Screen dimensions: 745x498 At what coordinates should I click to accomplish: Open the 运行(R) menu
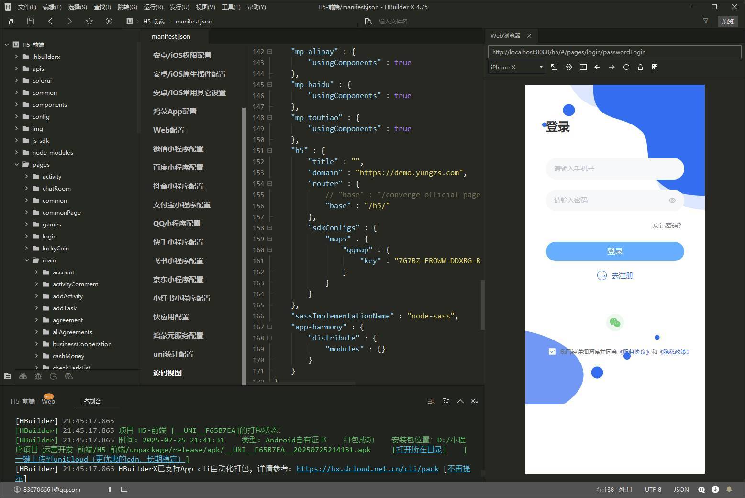[x=153, y=7]
